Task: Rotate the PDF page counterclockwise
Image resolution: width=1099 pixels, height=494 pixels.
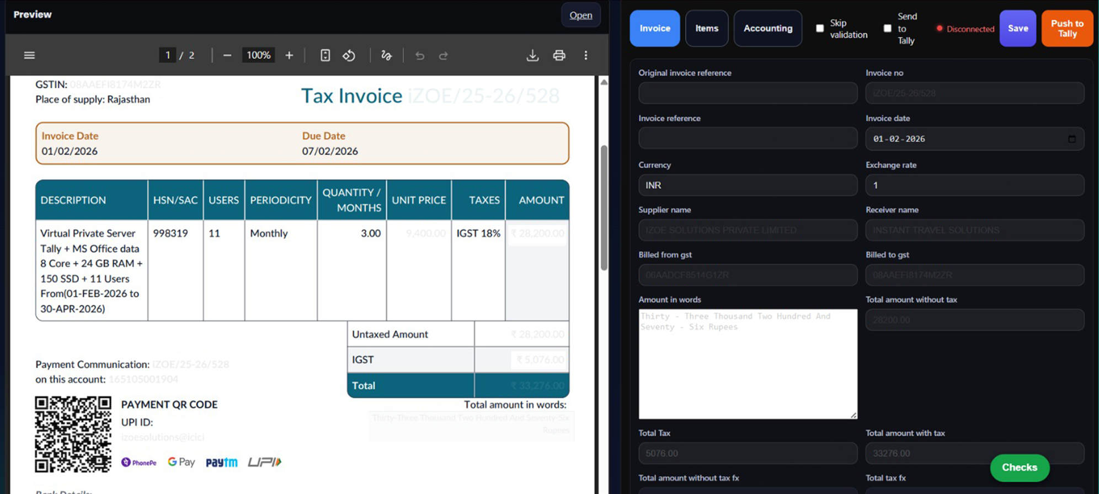Action: point(349,55)
